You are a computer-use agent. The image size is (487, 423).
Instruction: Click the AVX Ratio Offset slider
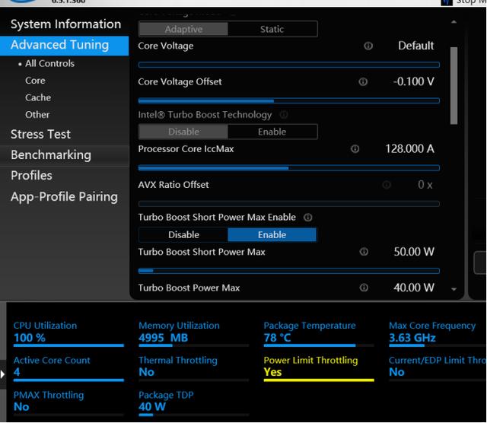click(289, 204)
